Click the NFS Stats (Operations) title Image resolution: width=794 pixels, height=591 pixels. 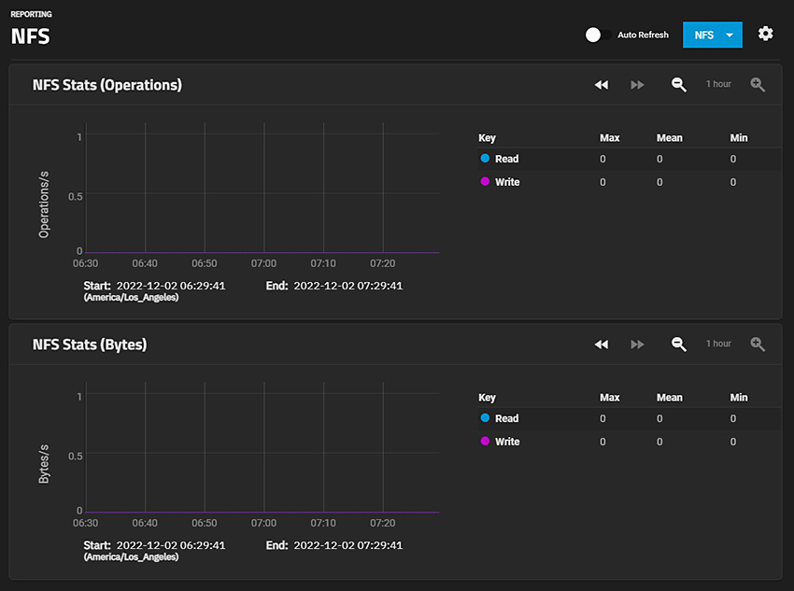coord(107,85)
